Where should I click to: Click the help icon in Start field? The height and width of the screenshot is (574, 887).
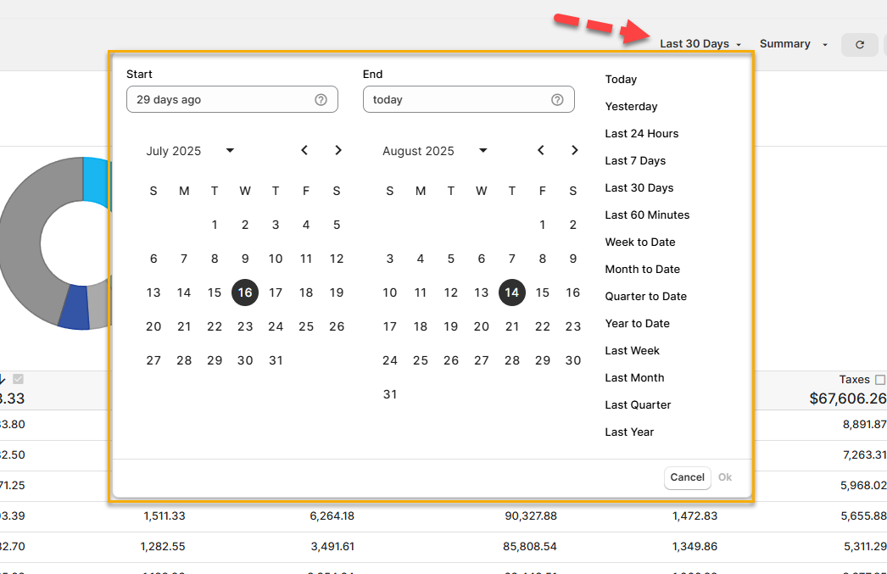coord(321,100)
